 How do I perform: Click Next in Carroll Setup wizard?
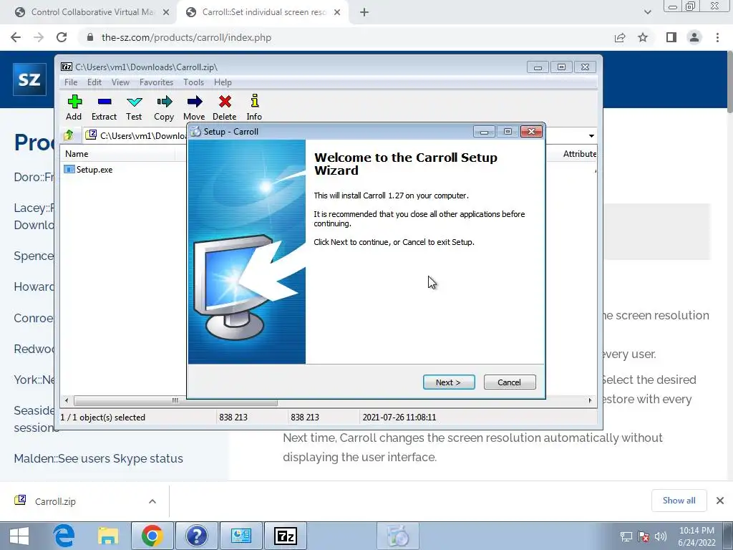tap(449, 382)
